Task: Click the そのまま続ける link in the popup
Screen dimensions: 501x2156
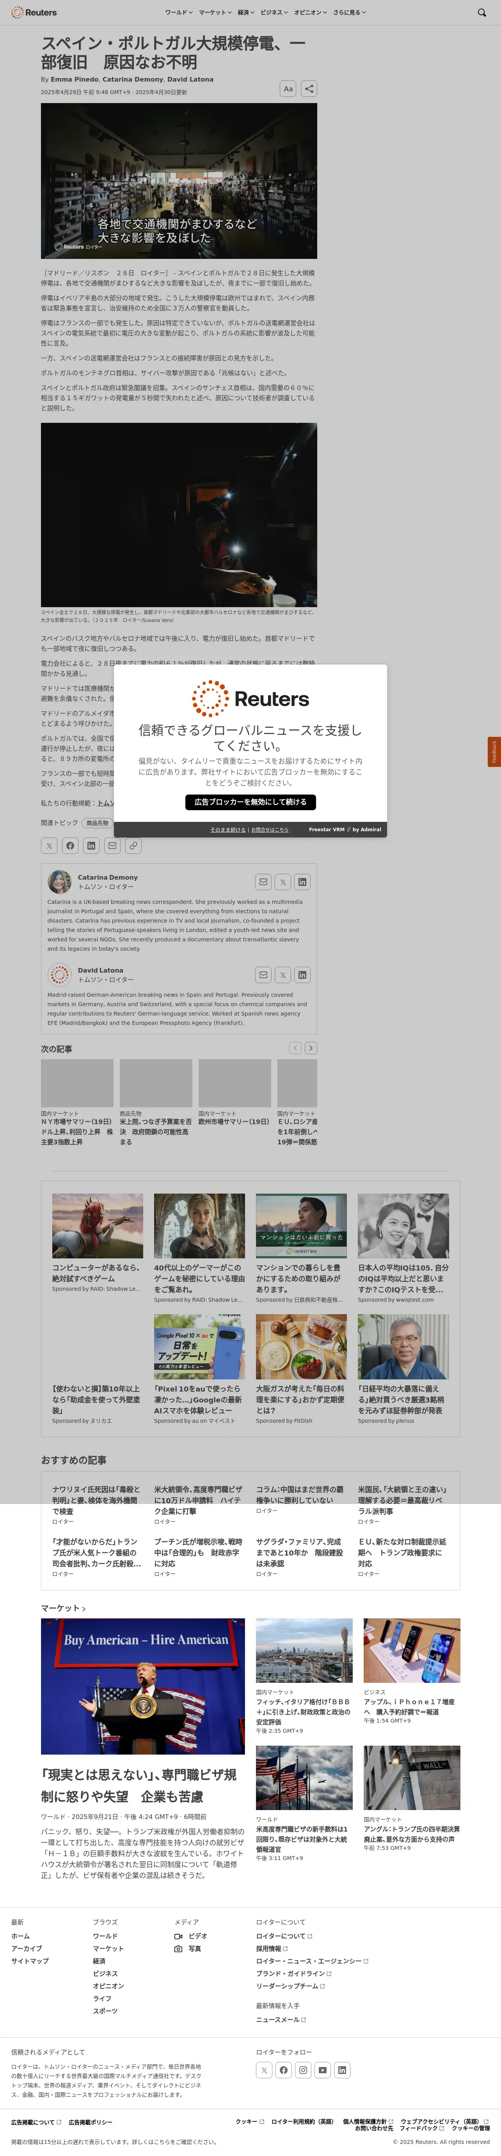Action: tap(227, 829)
